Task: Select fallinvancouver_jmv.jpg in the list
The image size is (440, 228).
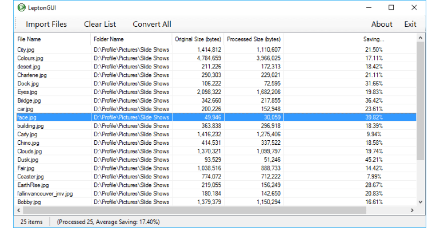Action: pos(45,194)
